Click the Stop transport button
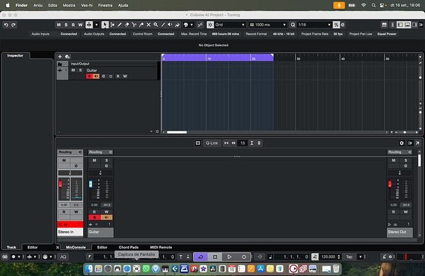This screenshot has height=276, width=425. (215, 257)
